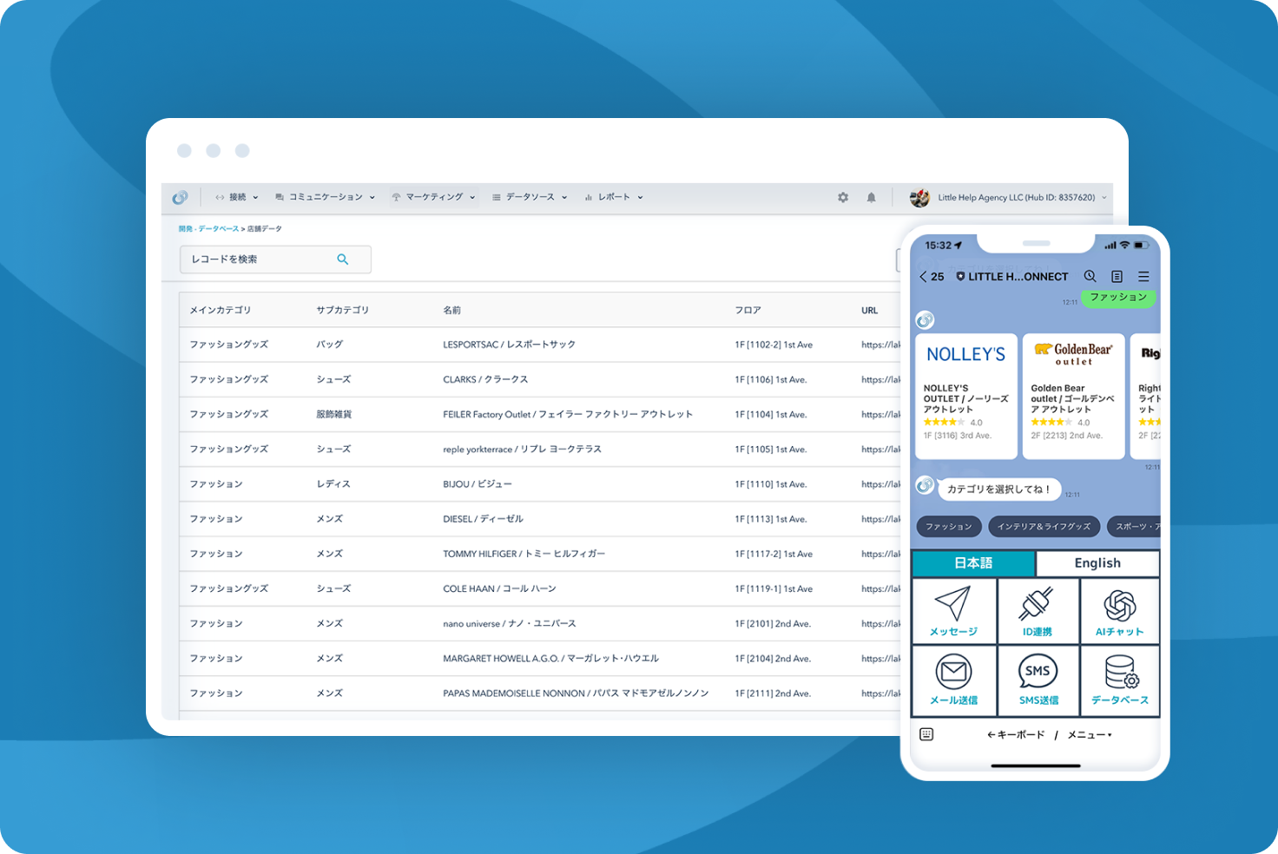Open the settings gear in the top bar
1278x854 pixels.
[843, 197]
